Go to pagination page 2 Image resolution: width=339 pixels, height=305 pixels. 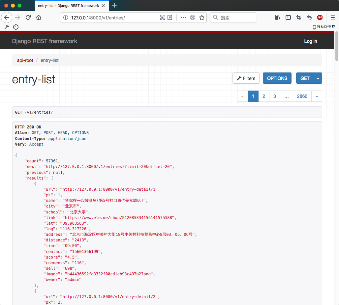click(x=264, y=96)
